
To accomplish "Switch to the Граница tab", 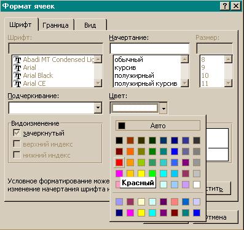I will [x=55, y=25].
